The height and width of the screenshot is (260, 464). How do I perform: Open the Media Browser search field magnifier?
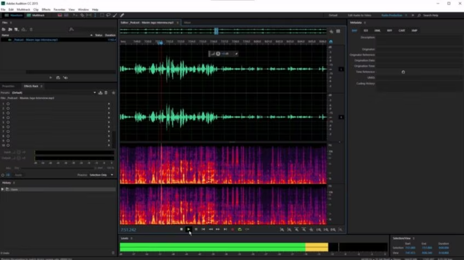(71, 29)
